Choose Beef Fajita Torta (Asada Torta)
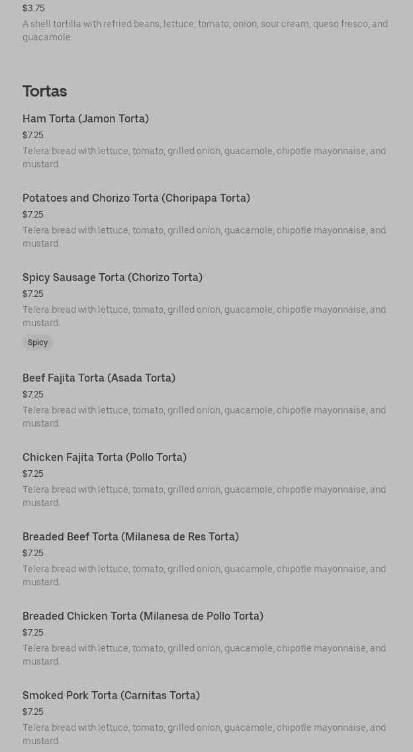The width and height of the screenshot is (413, 752). point(99,378)
